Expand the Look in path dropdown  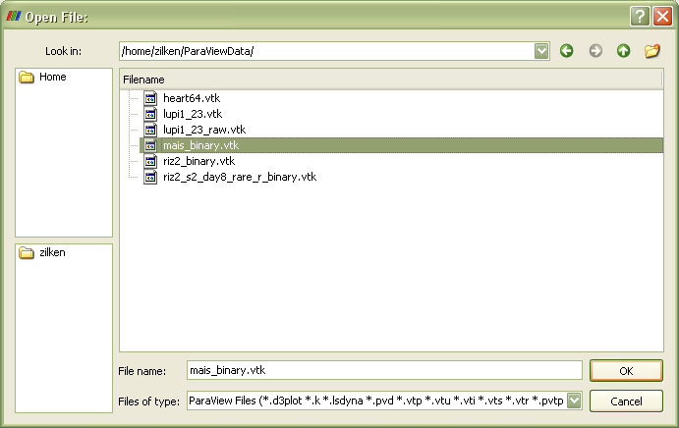pos(541,51)
